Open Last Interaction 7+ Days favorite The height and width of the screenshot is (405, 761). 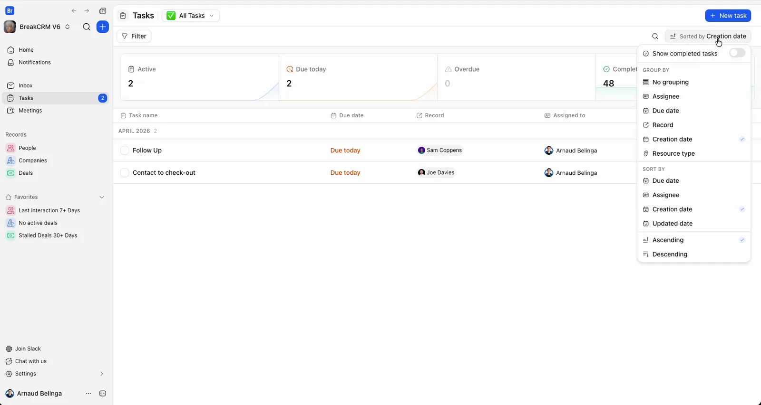56,210
